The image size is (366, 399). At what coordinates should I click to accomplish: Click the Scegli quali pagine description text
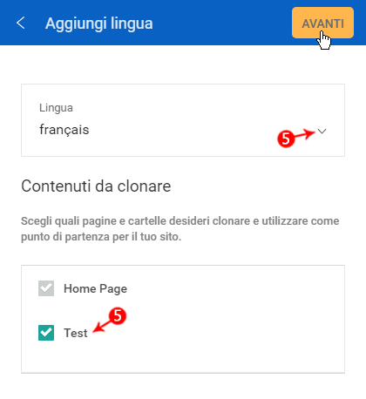tap(180, 229)
